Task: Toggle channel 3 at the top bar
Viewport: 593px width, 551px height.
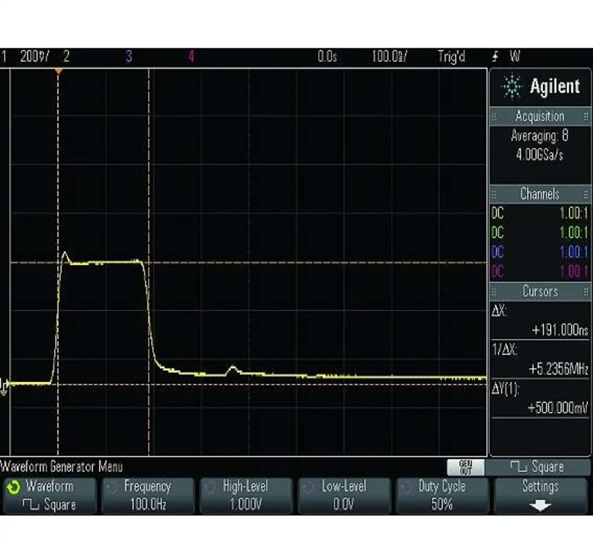Action: pos(129,57)
